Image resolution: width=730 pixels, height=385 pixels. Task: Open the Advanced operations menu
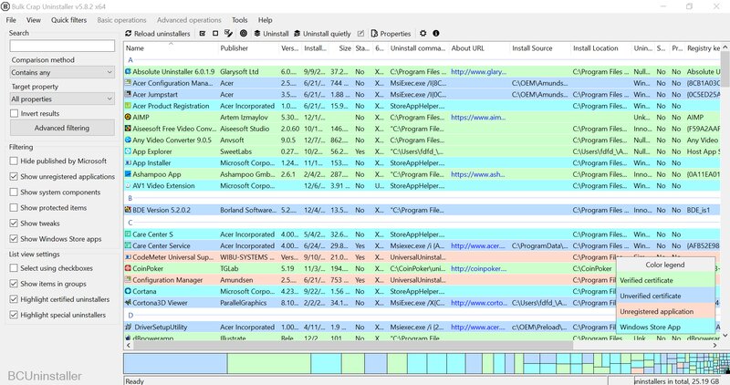click(189, 20)
